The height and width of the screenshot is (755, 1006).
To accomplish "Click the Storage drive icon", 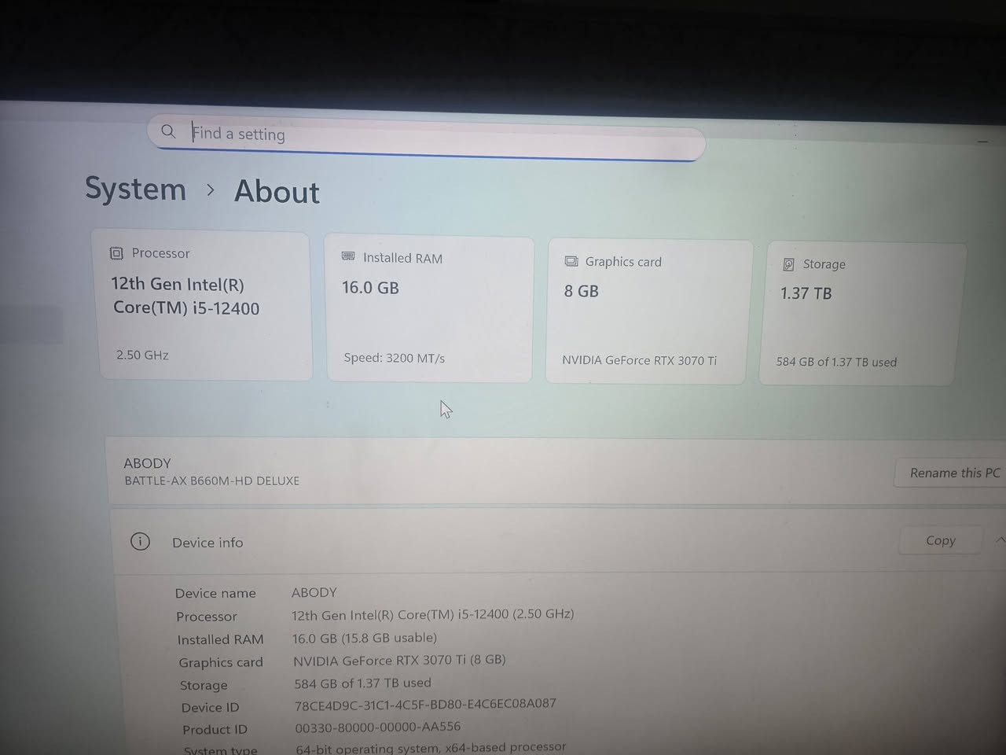I will (x=788, y=265).
